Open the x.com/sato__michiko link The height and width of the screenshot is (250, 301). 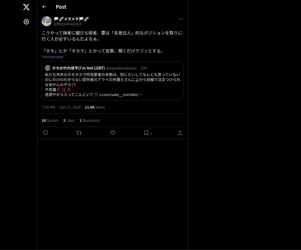point(121,95)
